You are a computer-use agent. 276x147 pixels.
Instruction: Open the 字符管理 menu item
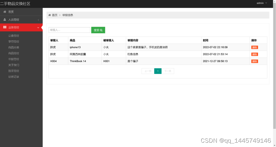(x=14, y=41)
